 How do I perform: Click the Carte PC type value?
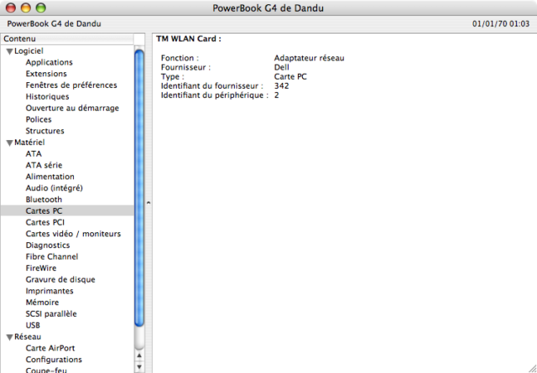290,76
